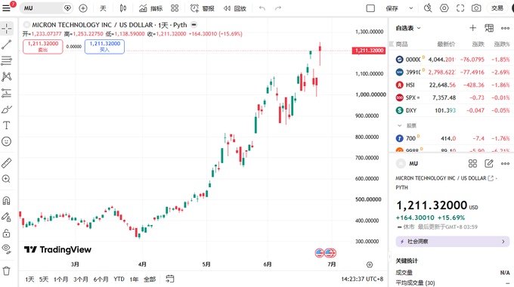The width and height of the screenshot is (514, 287).
Task: Select the YTD time range
Action: tap(119, 279)
